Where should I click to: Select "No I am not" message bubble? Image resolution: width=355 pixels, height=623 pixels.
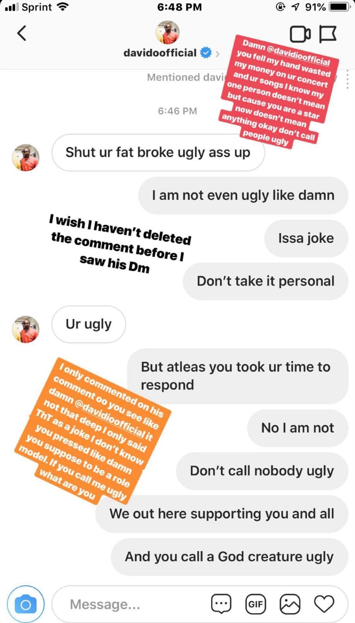pyautogui.click(x=298, y=428)
